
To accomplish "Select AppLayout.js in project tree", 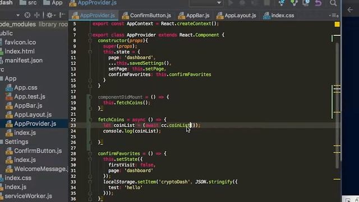I will point(33,114).
